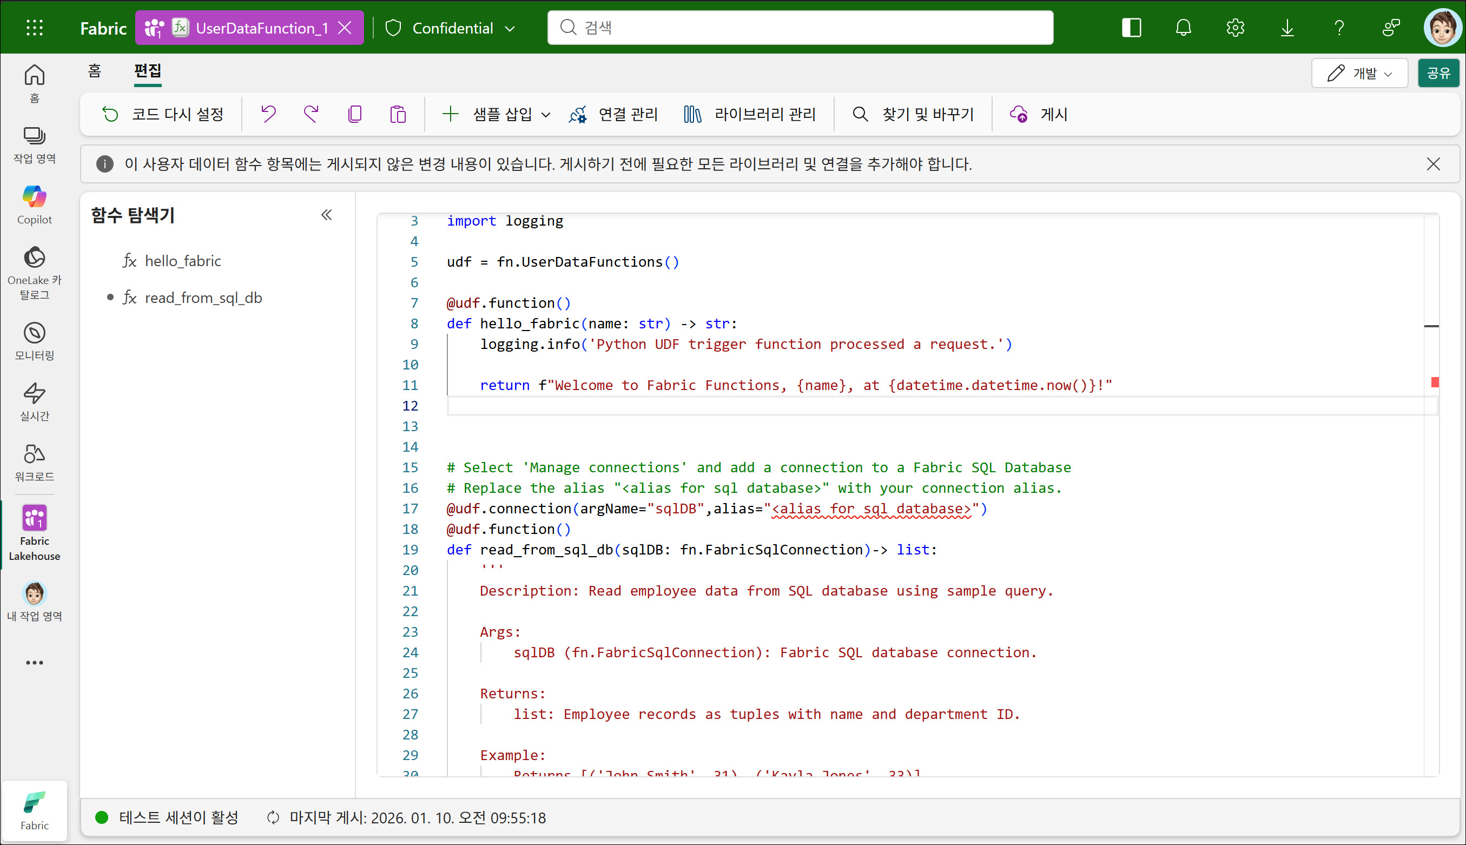Click the notifications bell icon
Image resolution: width=1466 pixels, height=845 pixels.
pyautogui.click(x=1183, y=28)
